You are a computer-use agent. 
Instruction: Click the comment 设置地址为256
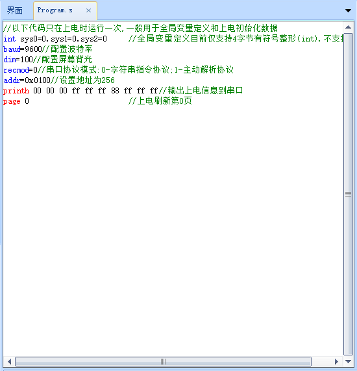point(82,80)
